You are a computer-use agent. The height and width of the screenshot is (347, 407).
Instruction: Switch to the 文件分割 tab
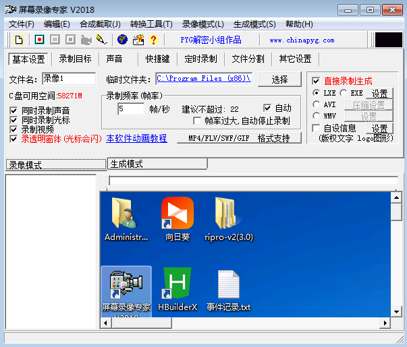tap(248, 59)
